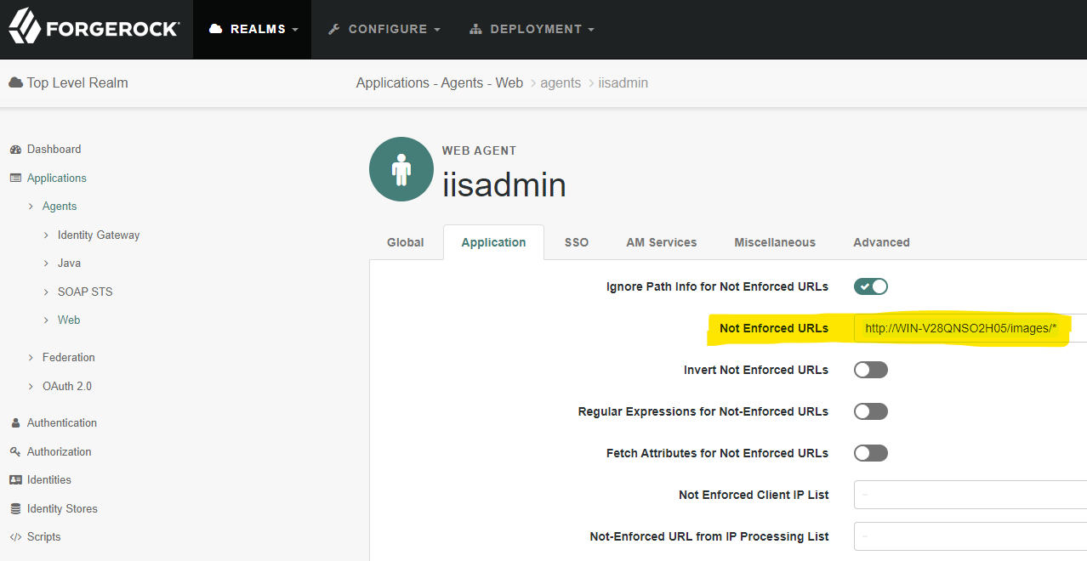This screenshot has width=1087, height=561.
Task: Click the Authentication user icon
Action: point(15,423)
